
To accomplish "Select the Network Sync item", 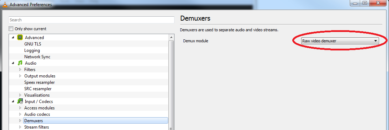I will click(x=37, y=57).
